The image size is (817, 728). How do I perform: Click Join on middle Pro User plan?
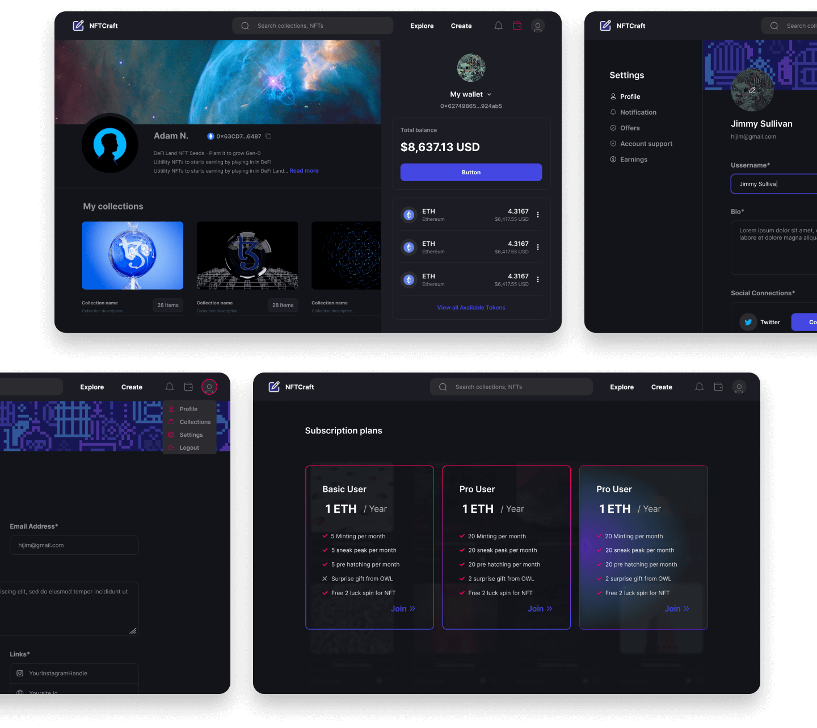pyautogui.click(x=540, y=609)
